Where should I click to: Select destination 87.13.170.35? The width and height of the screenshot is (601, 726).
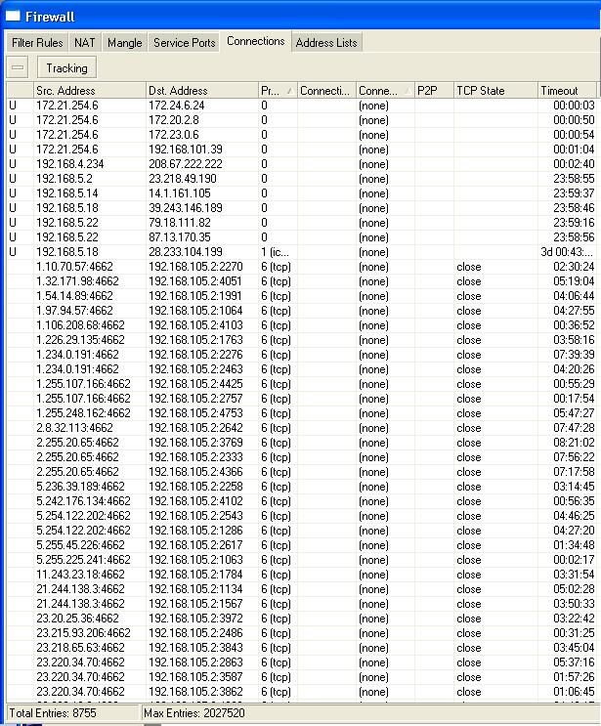pyautogui.click(x=180, y=237)
